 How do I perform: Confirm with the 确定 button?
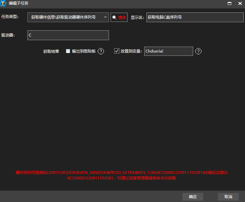193,196
